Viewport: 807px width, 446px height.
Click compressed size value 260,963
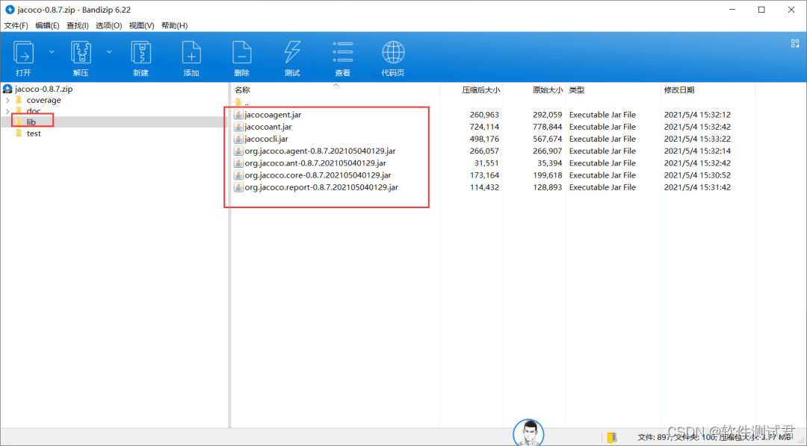tap(484, 115)
